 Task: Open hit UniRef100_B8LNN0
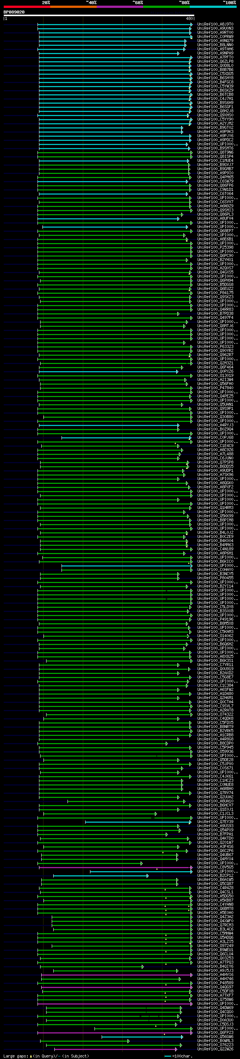(215, 45)
